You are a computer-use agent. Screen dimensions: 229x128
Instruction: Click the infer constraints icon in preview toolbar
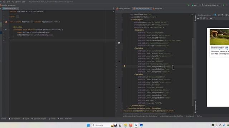click(x=207, y=18)
